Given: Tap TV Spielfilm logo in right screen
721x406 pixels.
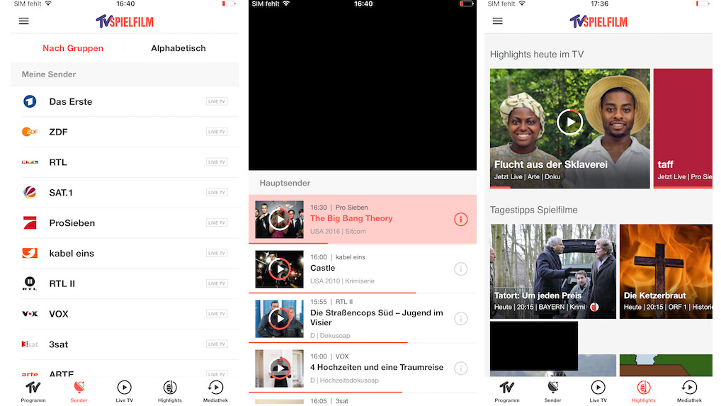Looking at the screenshot, I should tap(598, 21).
